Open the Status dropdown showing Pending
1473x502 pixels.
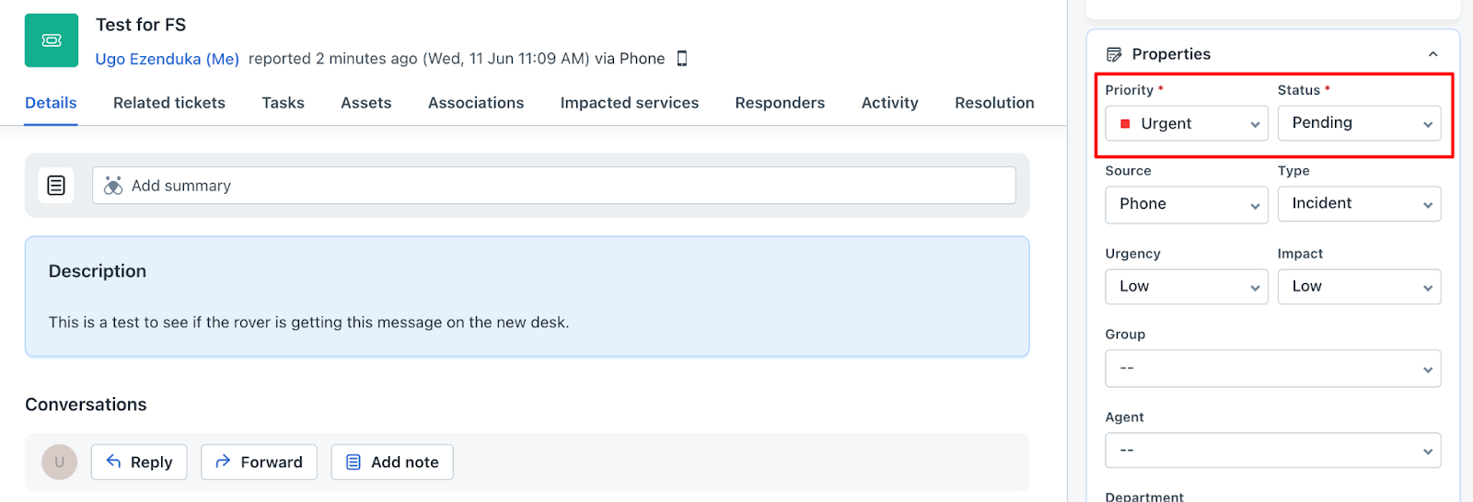point(1359,123)
